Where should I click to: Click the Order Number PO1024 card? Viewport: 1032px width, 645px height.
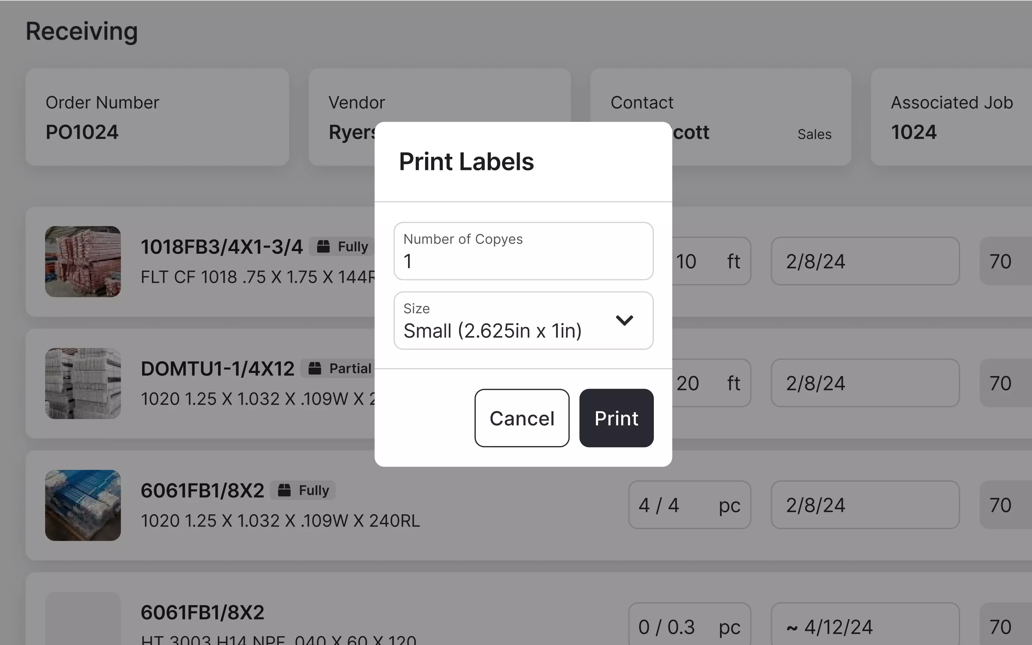coord(157,117)
